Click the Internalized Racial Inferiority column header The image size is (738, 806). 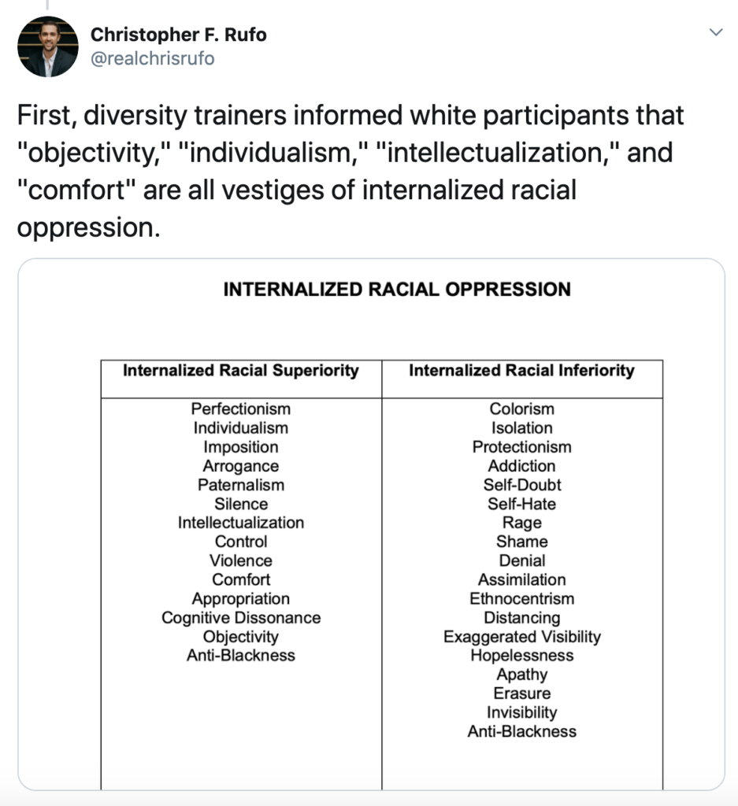pos(522,371)
